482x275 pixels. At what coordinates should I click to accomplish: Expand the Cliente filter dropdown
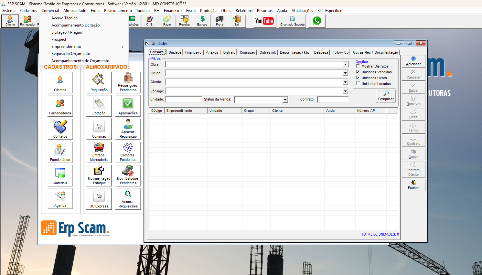tap(346, 82)
